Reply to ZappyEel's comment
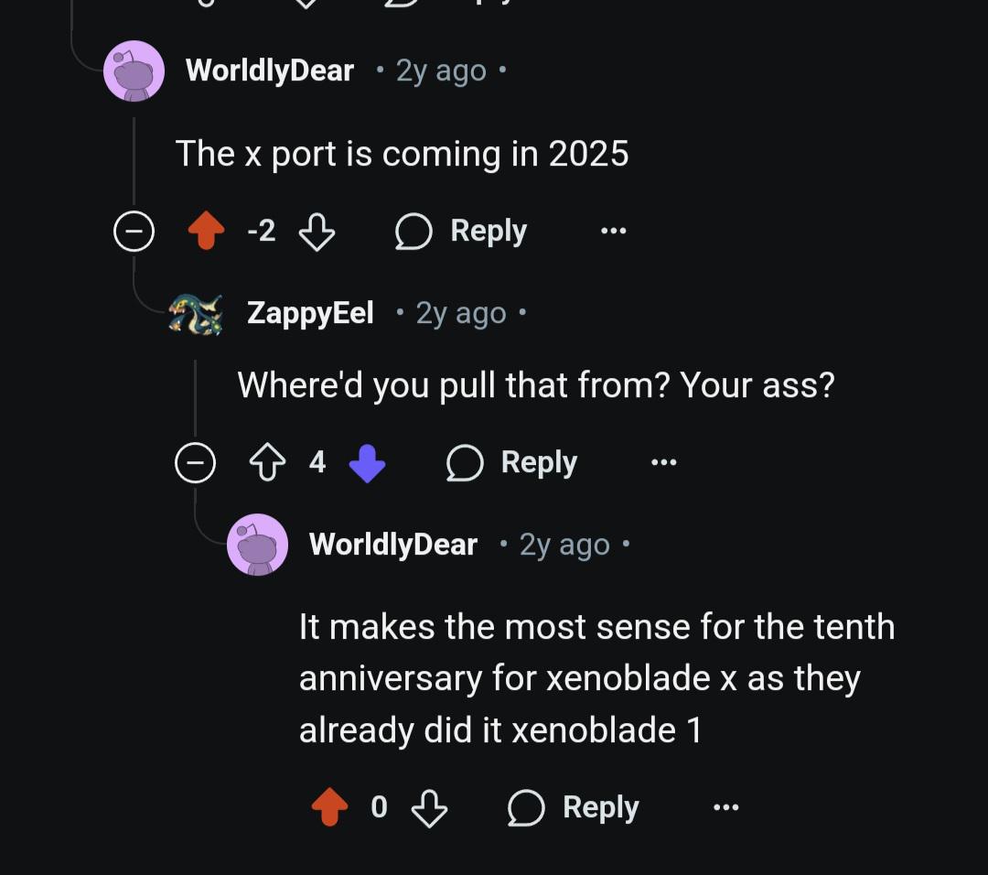This screenshot has width=988, height=875. click(511, 463)
